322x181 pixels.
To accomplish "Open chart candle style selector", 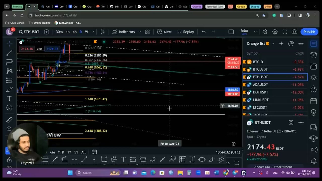I will pos(103,32).
